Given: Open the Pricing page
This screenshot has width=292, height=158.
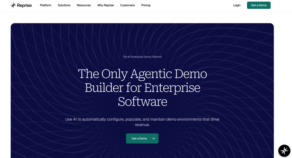Looking at the screenshot, I should click(x=146, y=5).
